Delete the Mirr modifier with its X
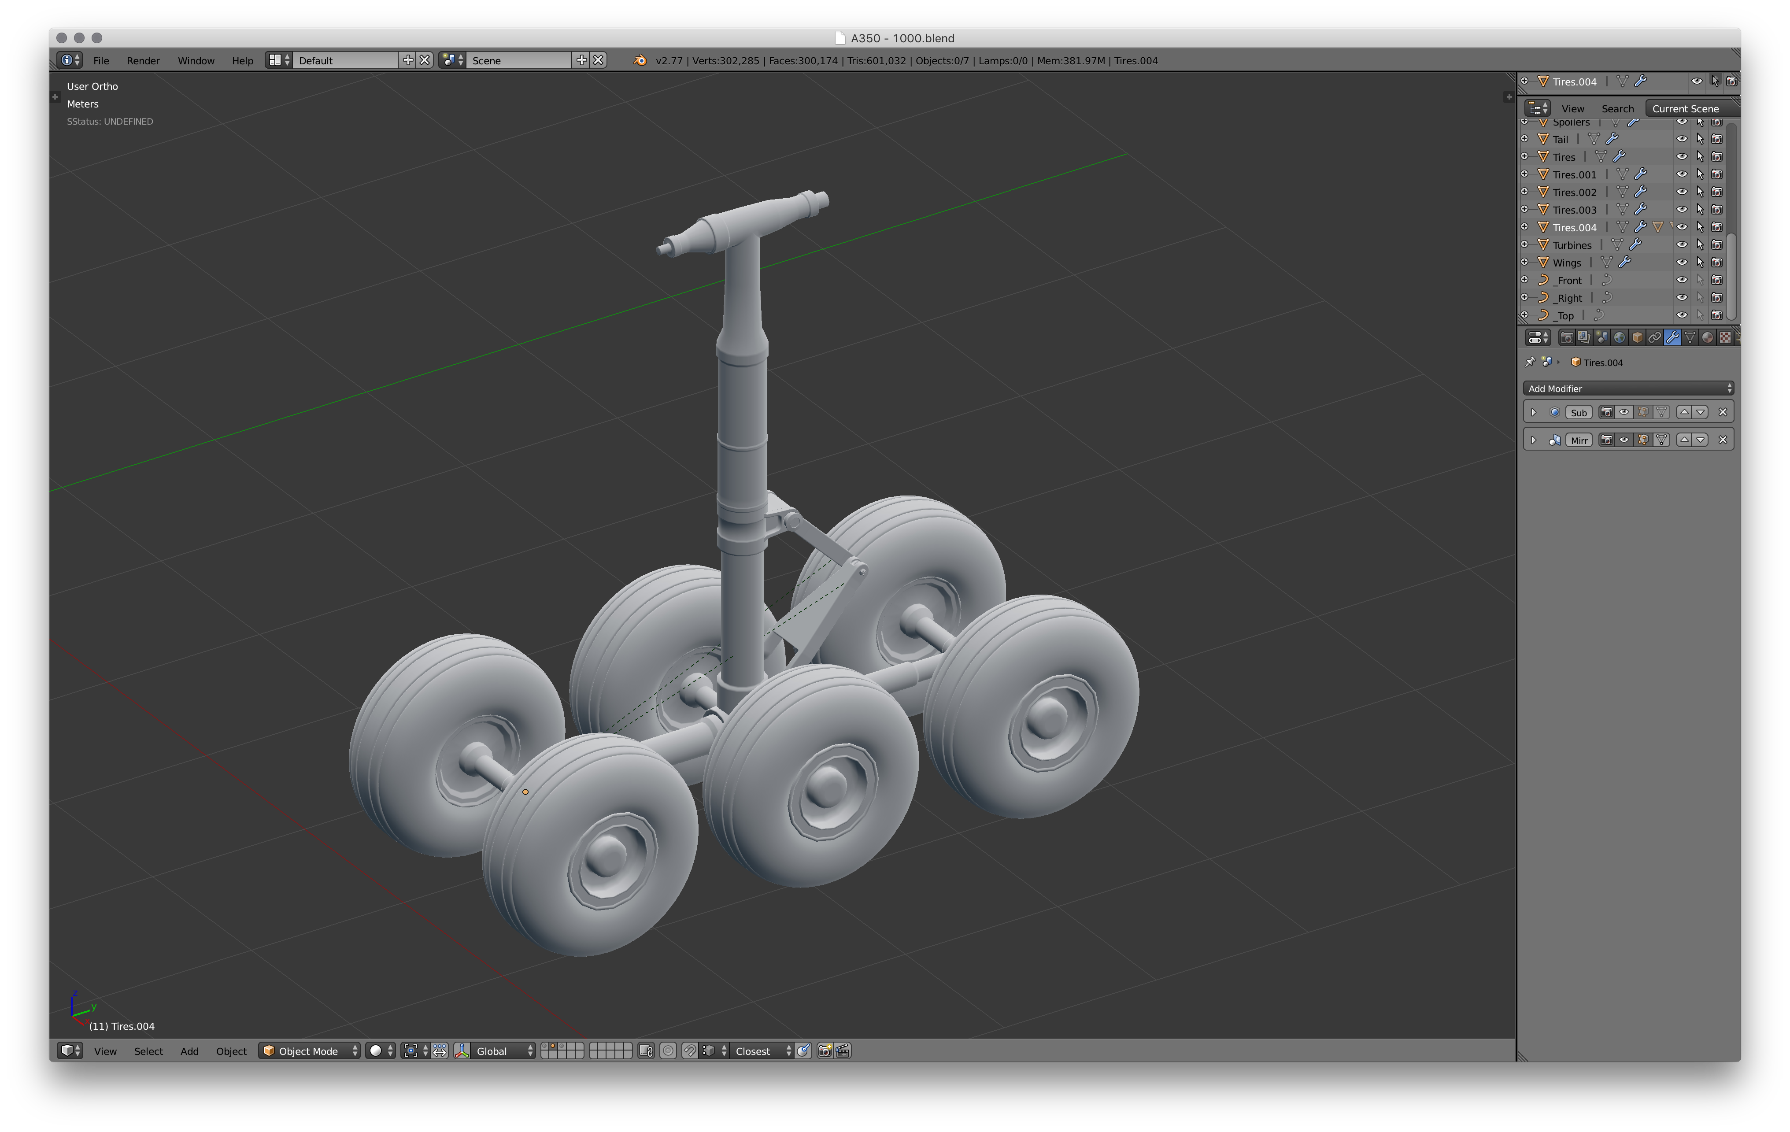The height and width of the screenshot is (1132, 1790). pyautogui.click(x=1722, y=440)
